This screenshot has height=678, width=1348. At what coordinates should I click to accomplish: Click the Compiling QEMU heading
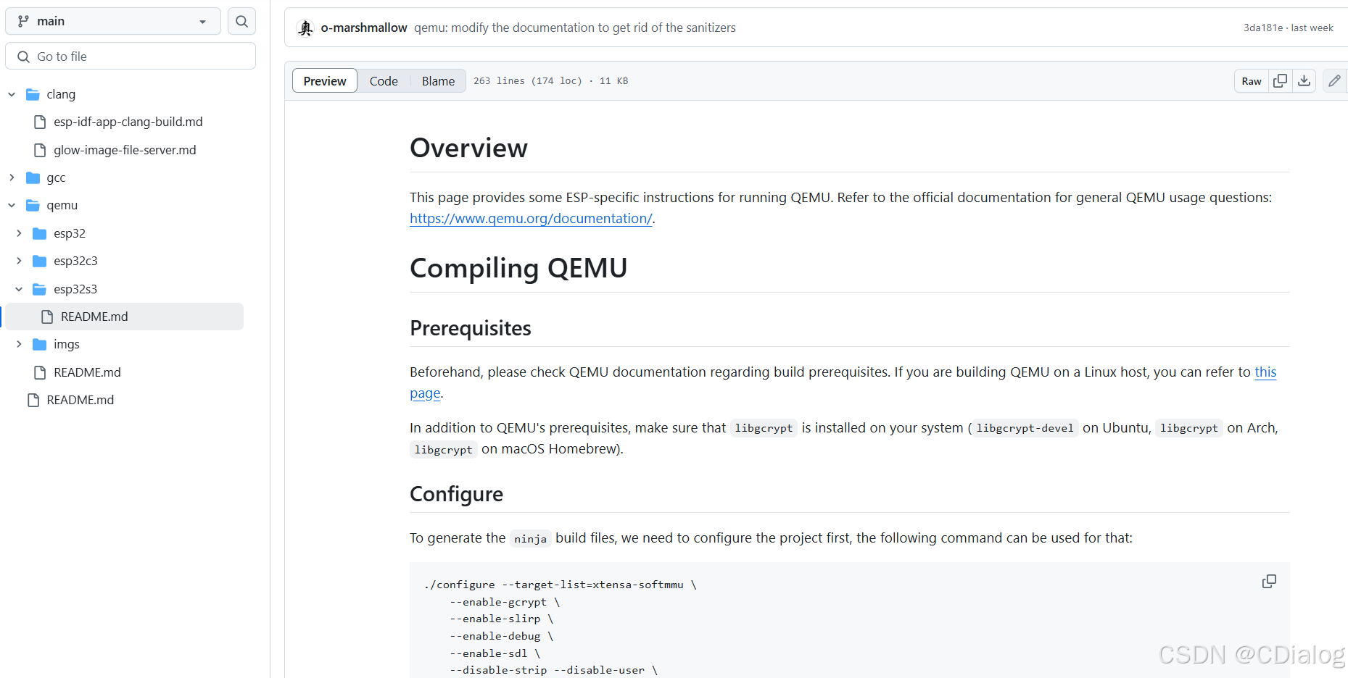tap(518, 268)
